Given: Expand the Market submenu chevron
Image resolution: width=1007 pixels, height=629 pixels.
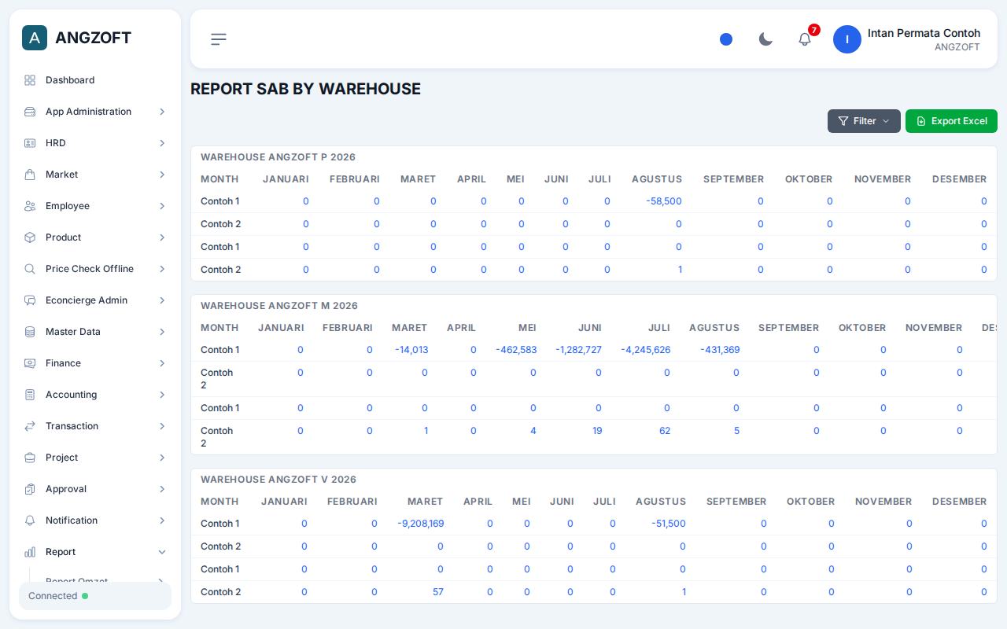Looking at the screenshot, I should (x=162, y=175).
